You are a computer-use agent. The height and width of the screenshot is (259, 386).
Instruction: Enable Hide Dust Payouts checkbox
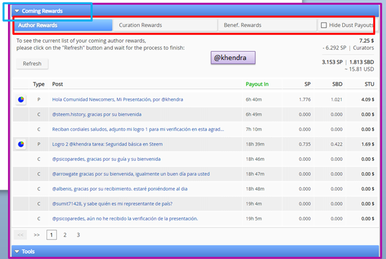(x=324, y=25)
